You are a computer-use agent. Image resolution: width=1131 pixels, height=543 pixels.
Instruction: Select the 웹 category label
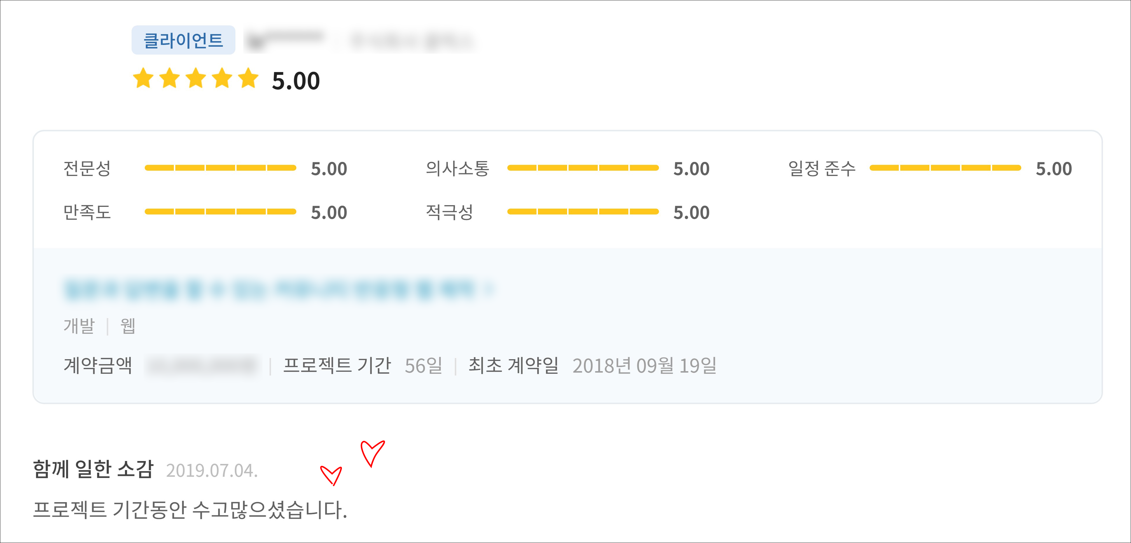click(128, 326)
